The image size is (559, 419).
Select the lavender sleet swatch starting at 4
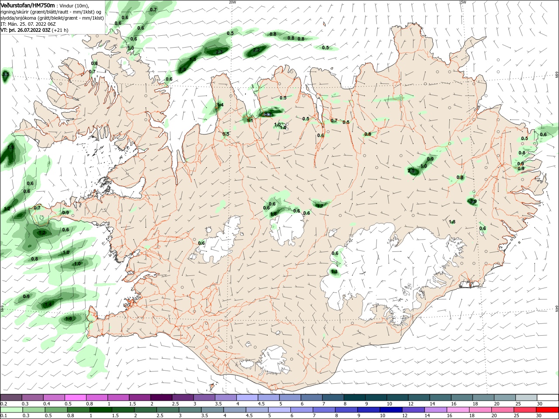247,398
